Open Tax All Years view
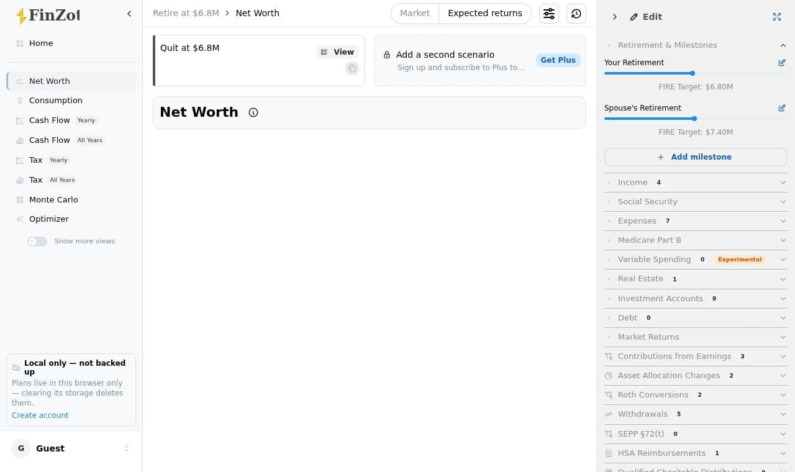This screenshot has height=472, width=795. [71, 180]
